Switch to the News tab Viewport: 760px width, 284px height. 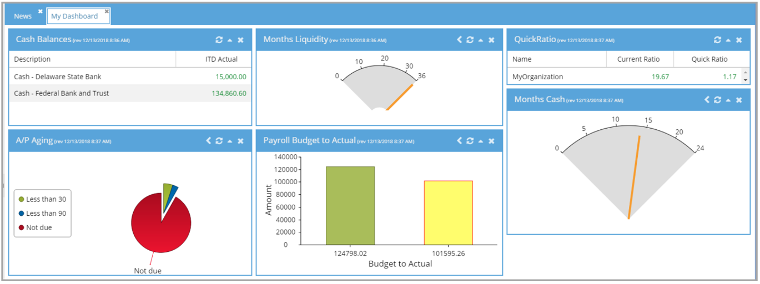tap(23, 16)
